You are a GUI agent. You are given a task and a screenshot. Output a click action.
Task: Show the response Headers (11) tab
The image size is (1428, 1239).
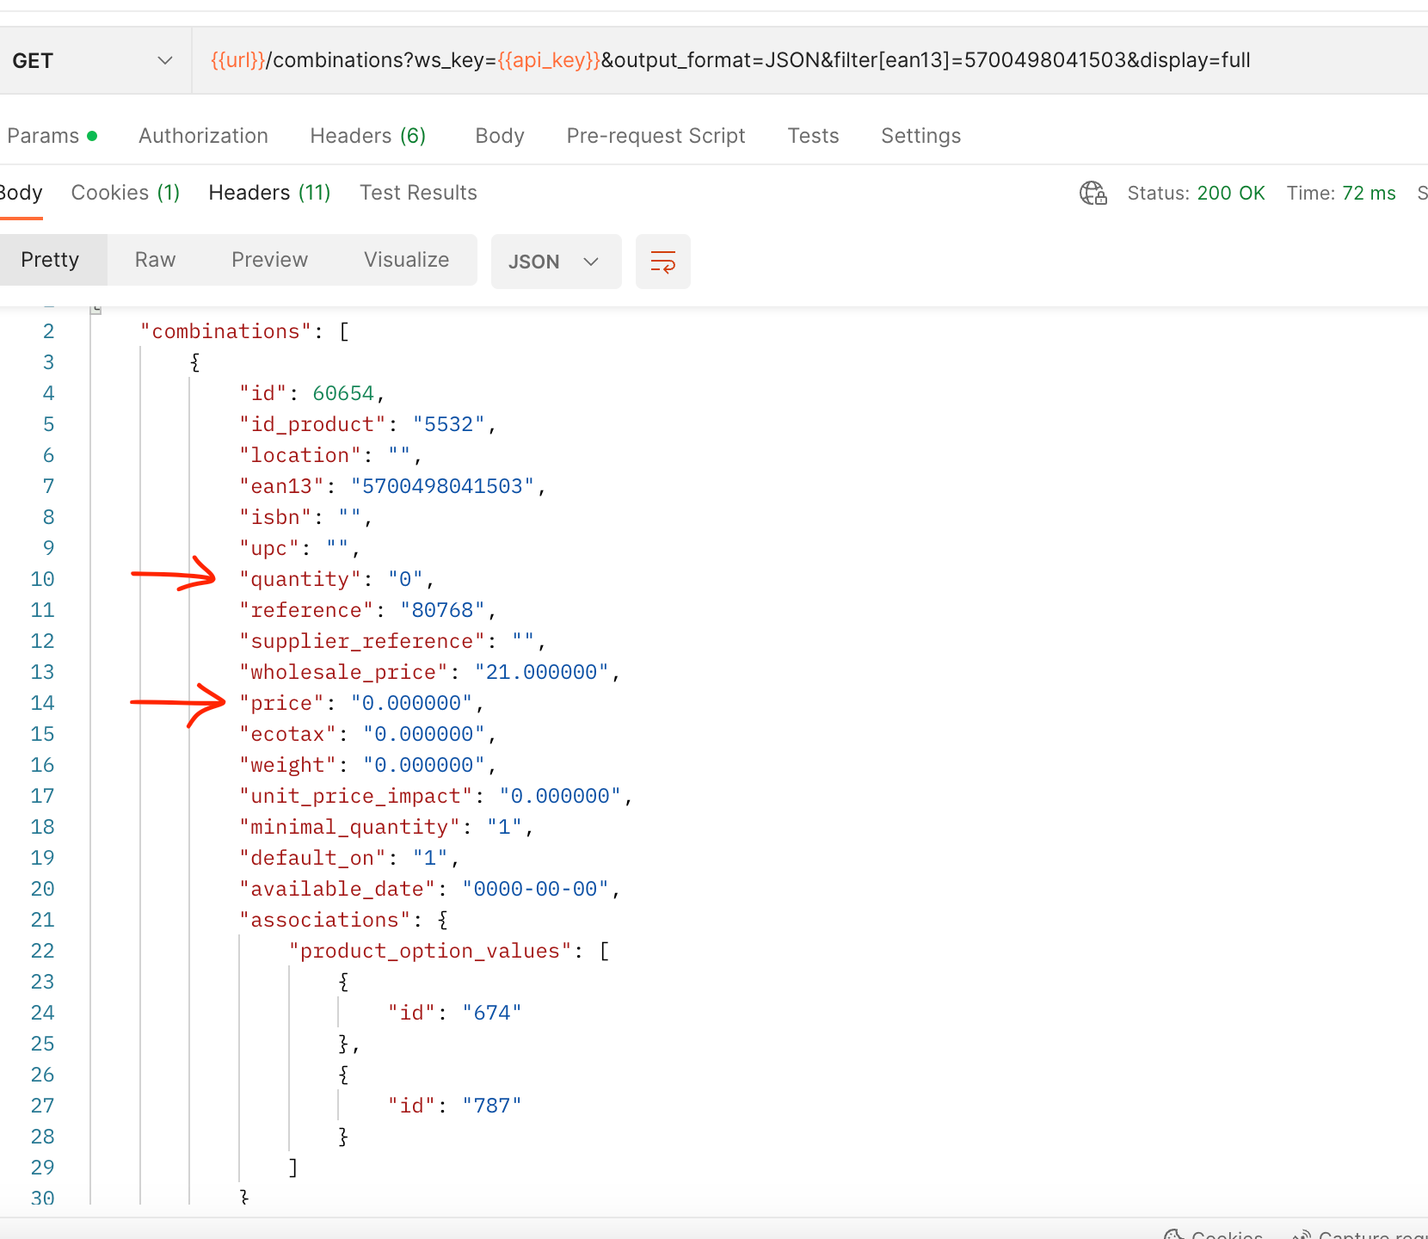coord(269,193)
